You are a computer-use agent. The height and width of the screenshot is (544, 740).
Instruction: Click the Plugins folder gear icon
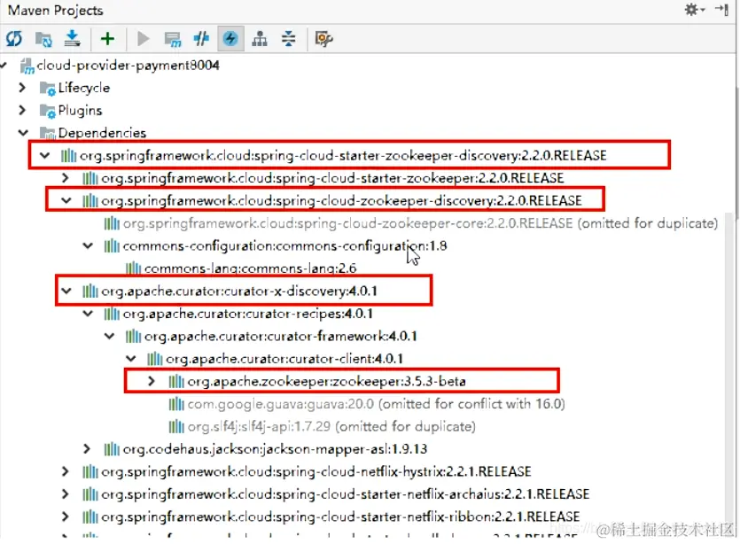tap(48, 111)
